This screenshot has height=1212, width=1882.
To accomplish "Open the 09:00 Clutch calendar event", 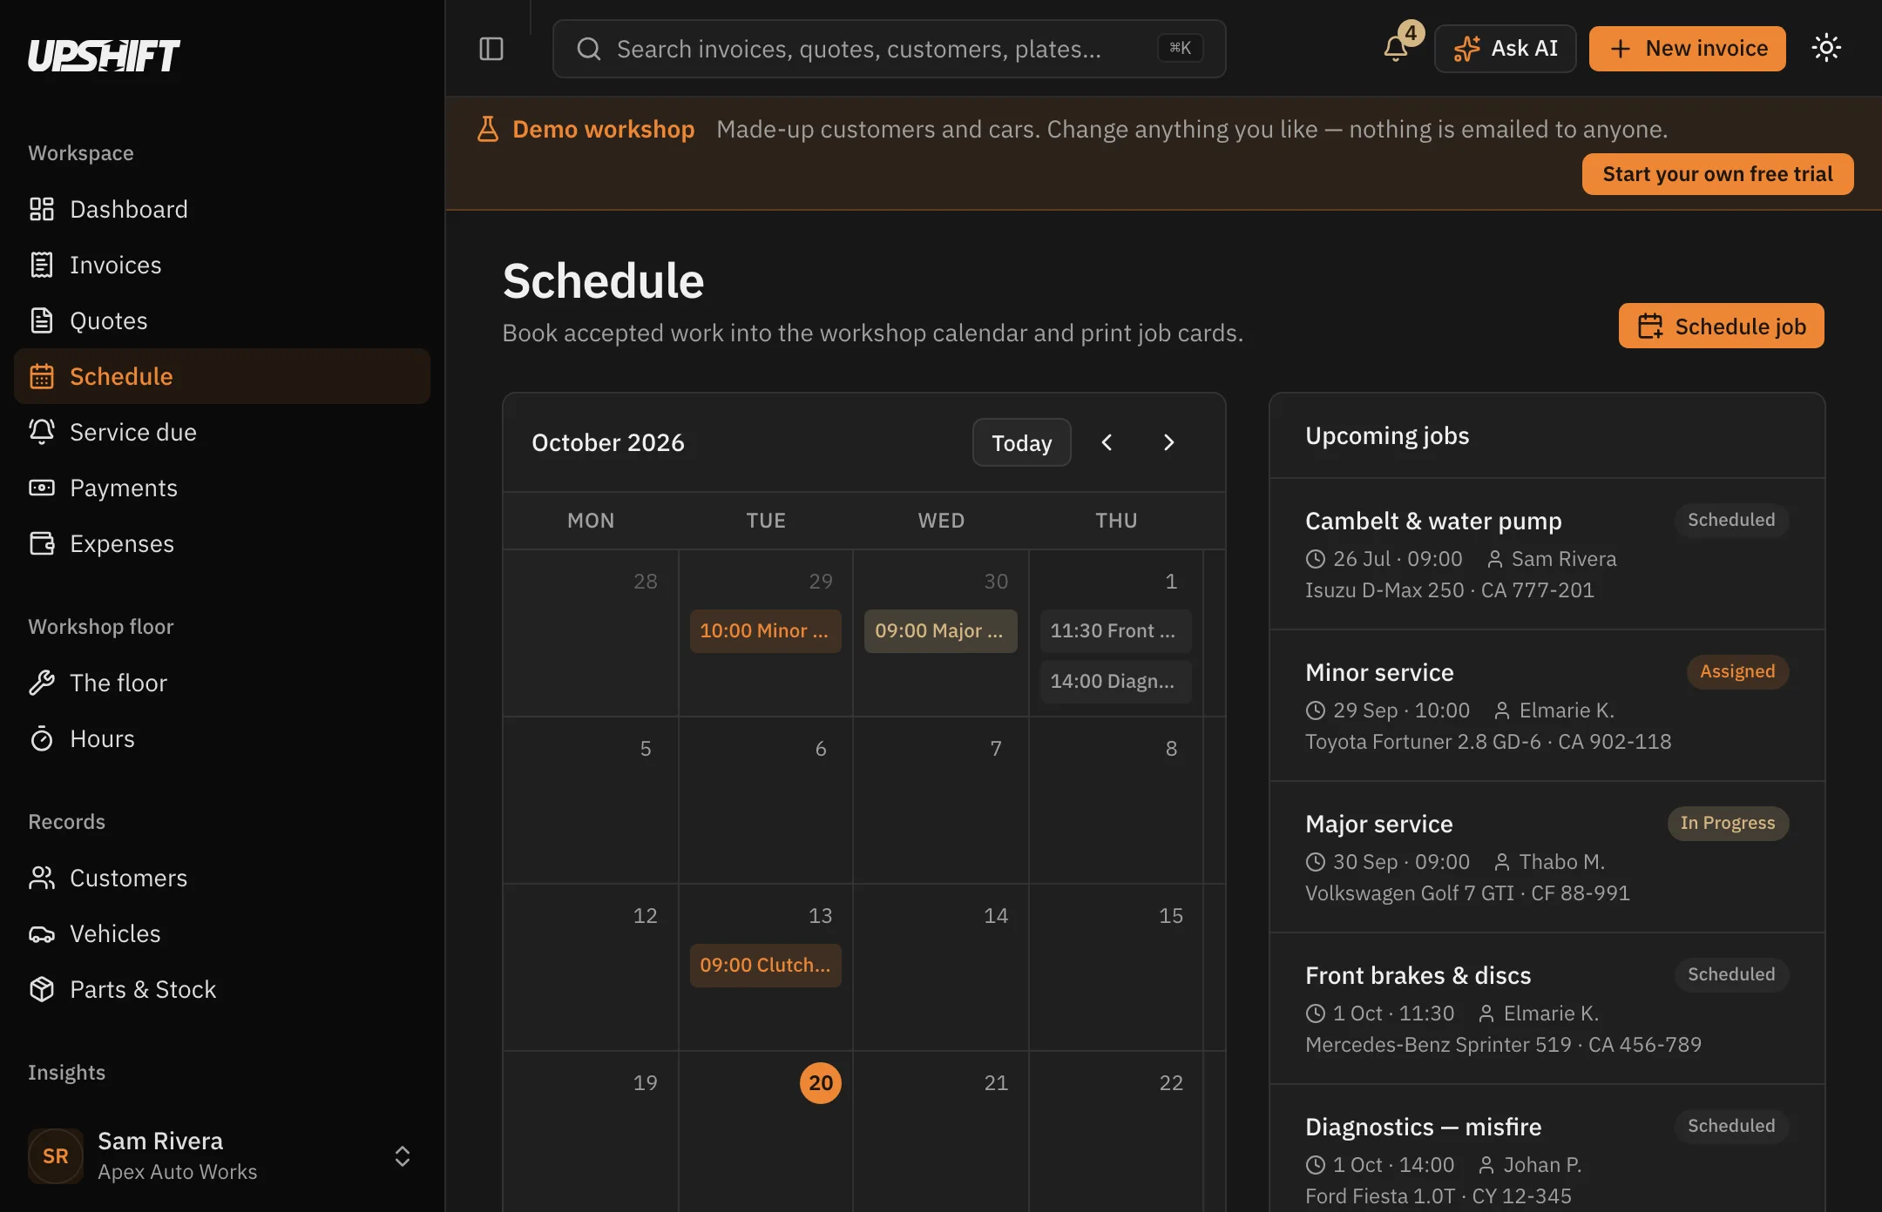I will click(765, 965).
